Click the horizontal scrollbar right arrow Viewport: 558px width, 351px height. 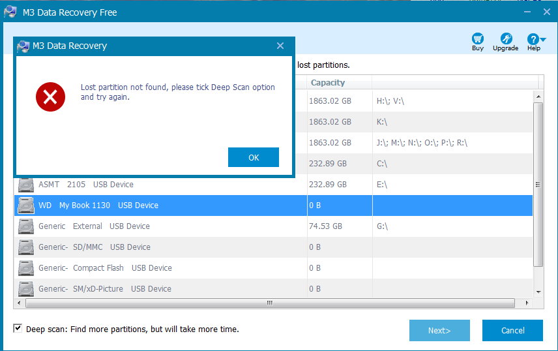[527, 303]
